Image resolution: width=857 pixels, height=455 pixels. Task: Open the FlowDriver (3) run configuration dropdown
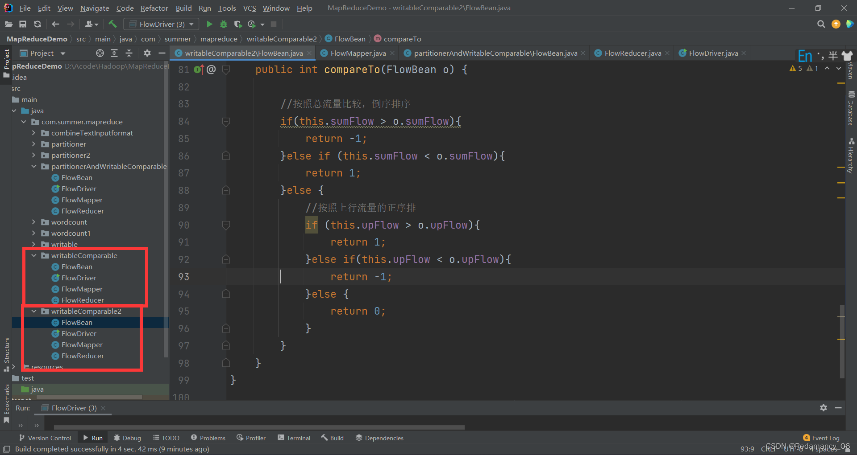pyautogui.click(x=162, y=24)
